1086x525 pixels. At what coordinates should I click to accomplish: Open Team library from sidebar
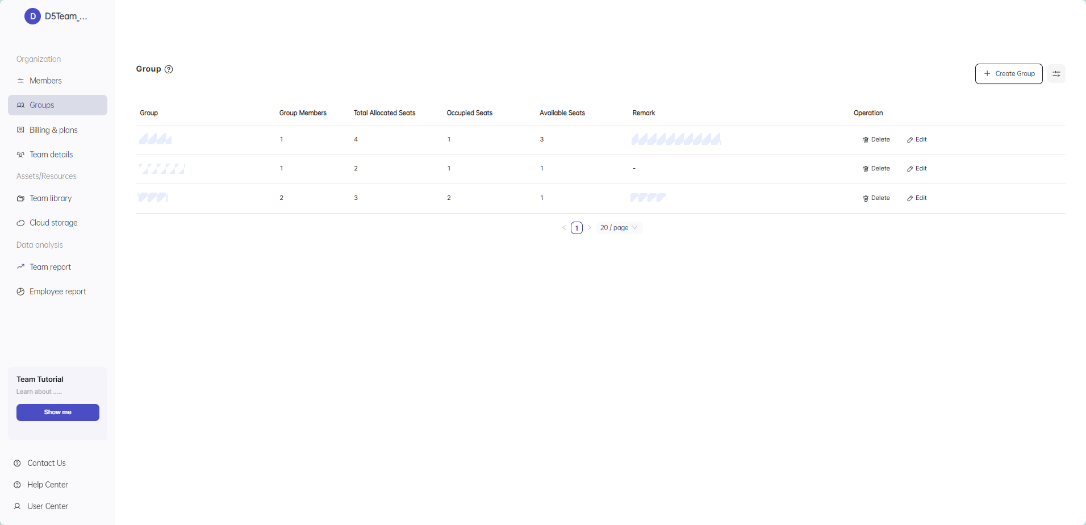point(51,198)
